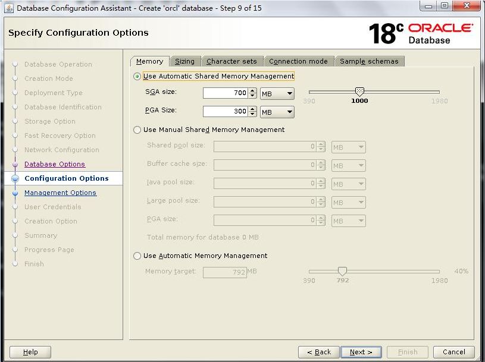Click the Large pool size field
The width and height of the screenshot is (485, 362).
[265, 202]
